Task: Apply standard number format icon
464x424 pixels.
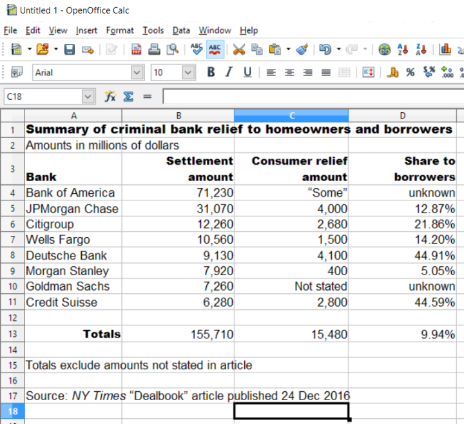Action: coord(429,72)
